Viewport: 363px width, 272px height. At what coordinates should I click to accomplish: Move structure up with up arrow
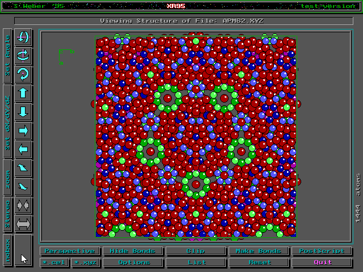(23, 93)
